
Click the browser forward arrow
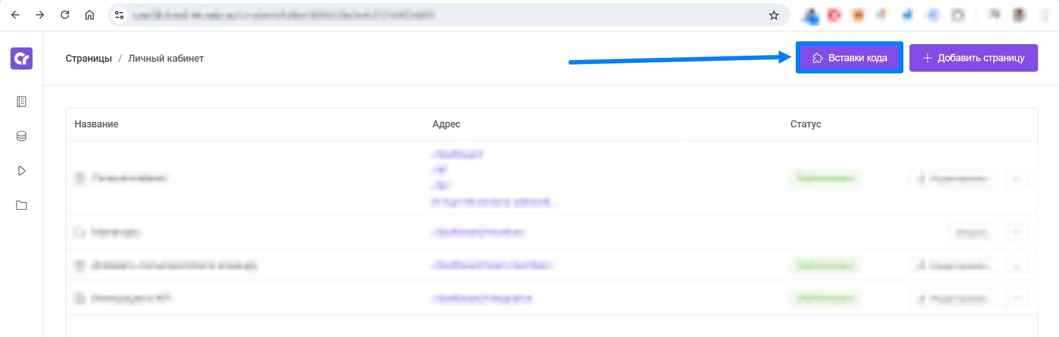40,15
